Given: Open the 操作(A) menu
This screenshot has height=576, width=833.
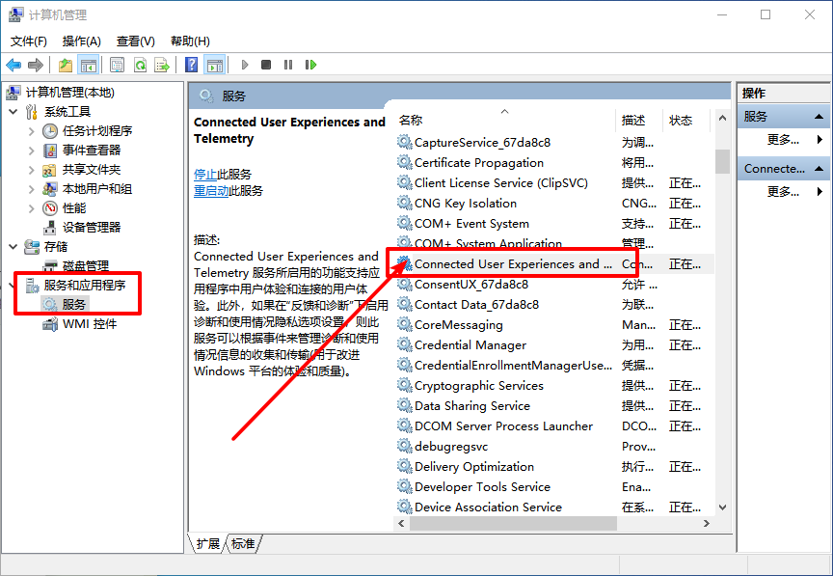Looking at the screenshot, I should click(81, 41).
